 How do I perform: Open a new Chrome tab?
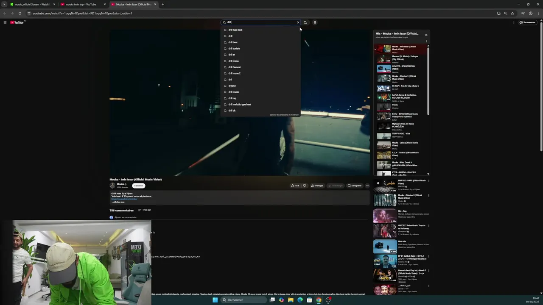tap(162, 4)
